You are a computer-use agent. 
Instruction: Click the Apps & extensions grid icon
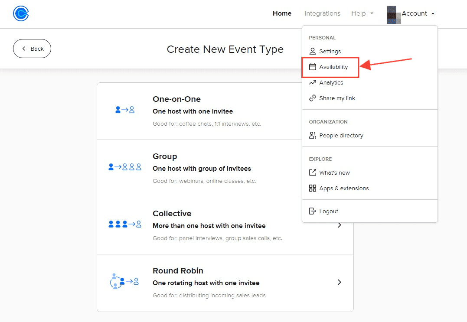click(312, 189)
